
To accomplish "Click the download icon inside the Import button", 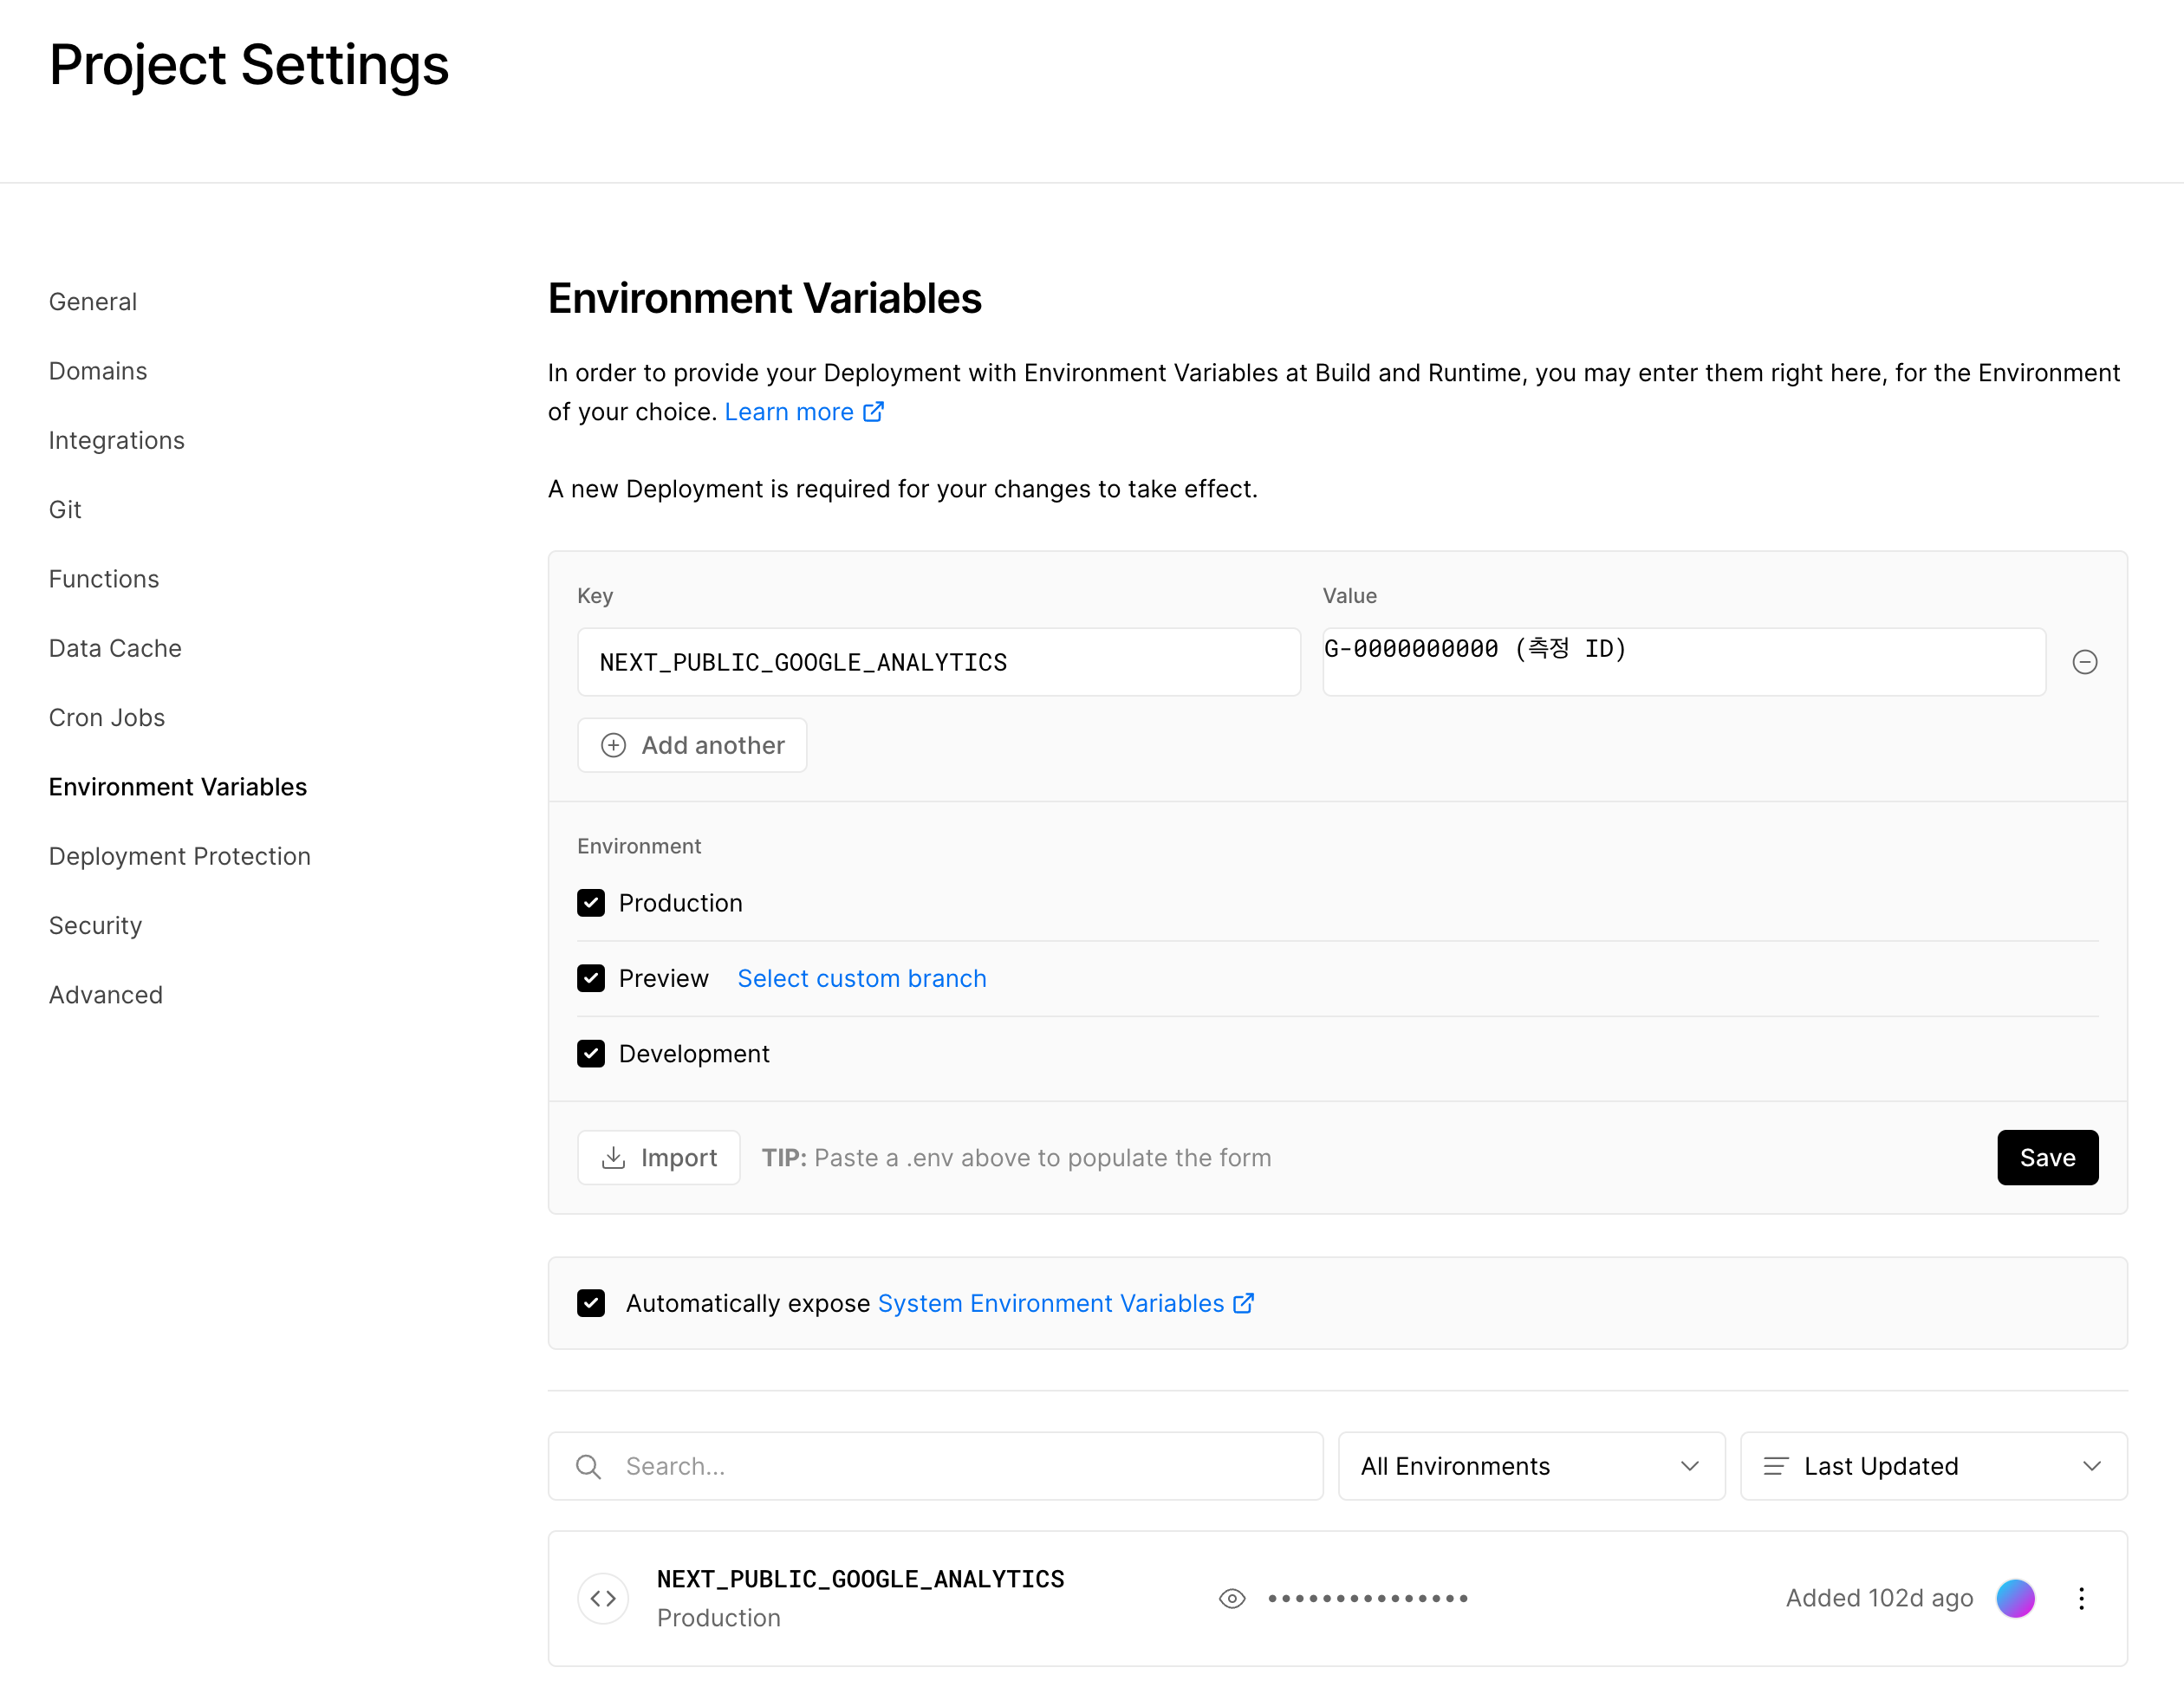I will pos(615,1157).
